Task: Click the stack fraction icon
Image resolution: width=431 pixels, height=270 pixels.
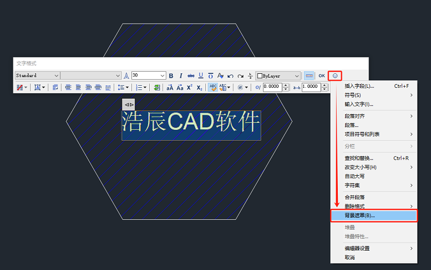Action: pyautogui.click(x=250, y=75)
